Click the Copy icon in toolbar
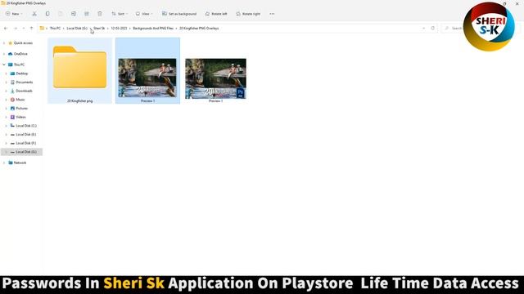The image size is (524, 294). coord(47,14)
